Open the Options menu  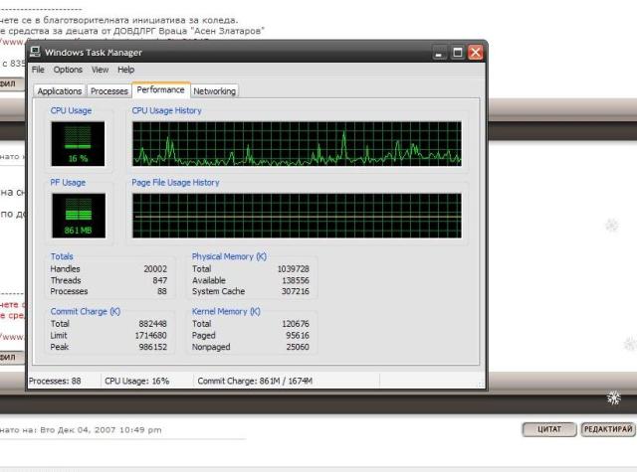(68, 71)
